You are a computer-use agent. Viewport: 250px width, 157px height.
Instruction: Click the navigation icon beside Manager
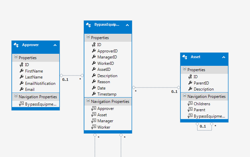(94, 121)
